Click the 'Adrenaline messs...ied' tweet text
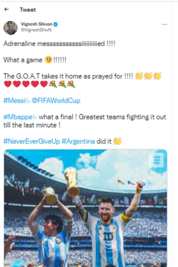Viewport: 178px width, 267px height. [x=59, y=44]
